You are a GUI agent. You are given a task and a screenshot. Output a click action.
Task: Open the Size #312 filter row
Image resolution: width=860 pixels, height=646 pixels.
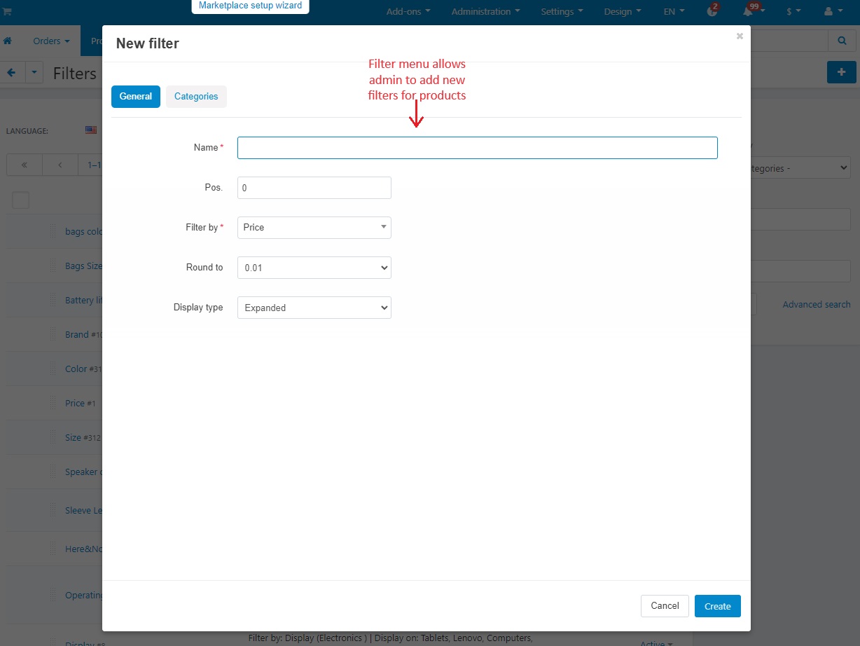click(83, 437)
